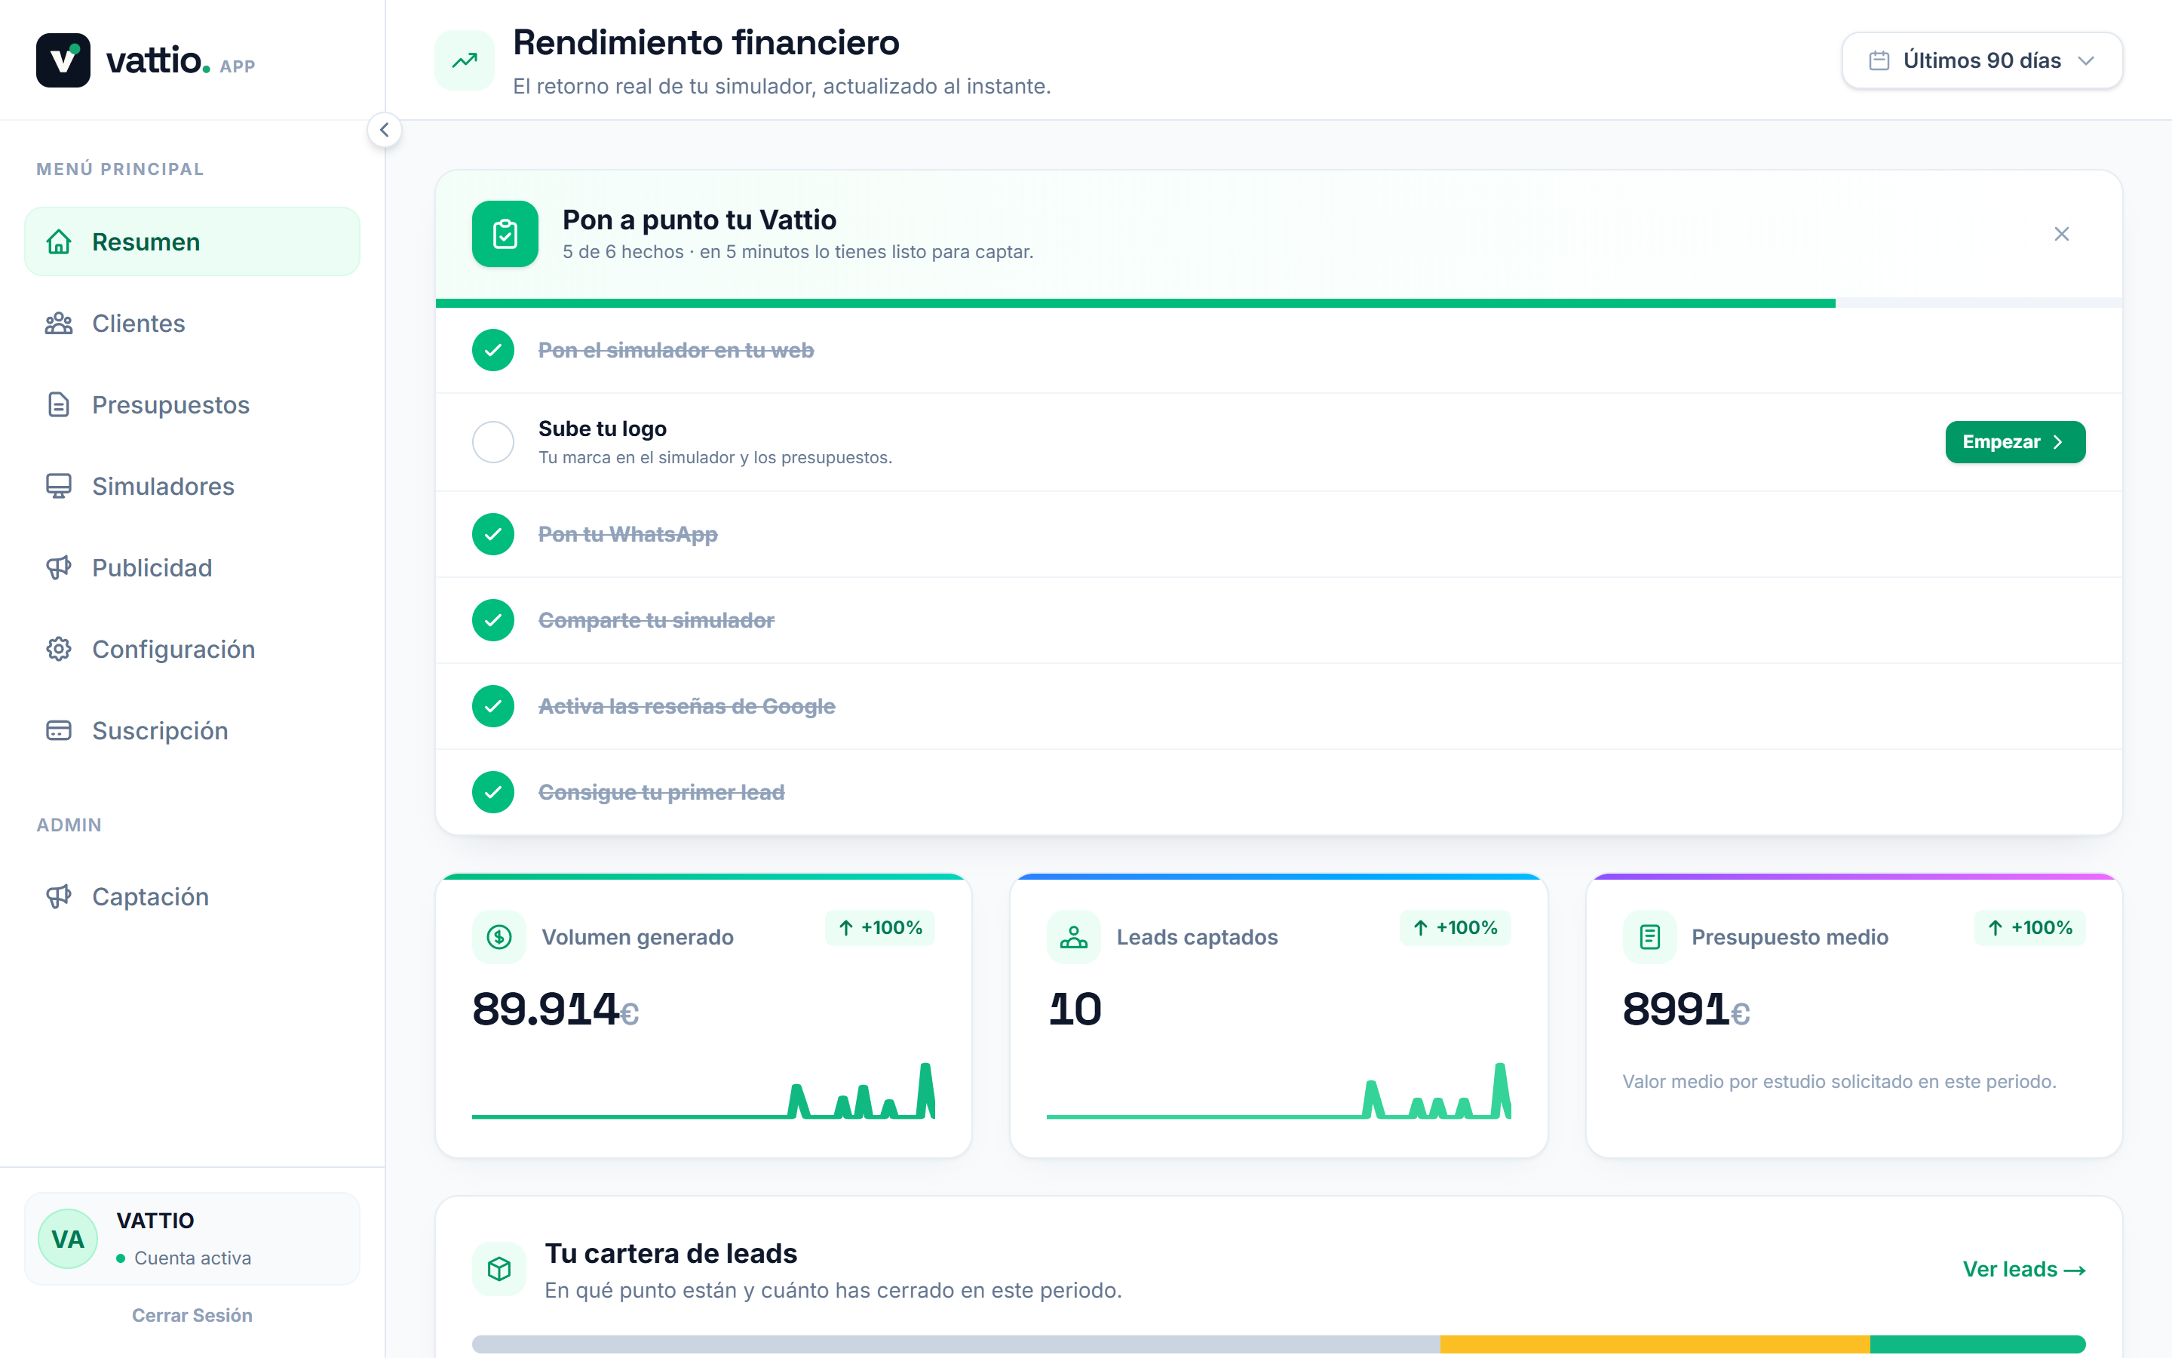Check the empty Sube tu logo circle
2172x1358 pixels.
492,442
